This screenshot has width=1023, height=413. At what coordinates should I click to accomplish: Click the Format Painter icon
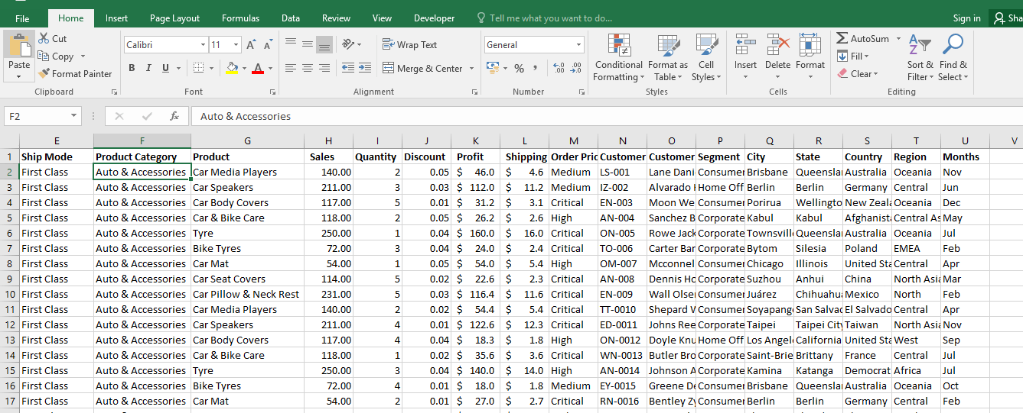click(x=44, y=74)
